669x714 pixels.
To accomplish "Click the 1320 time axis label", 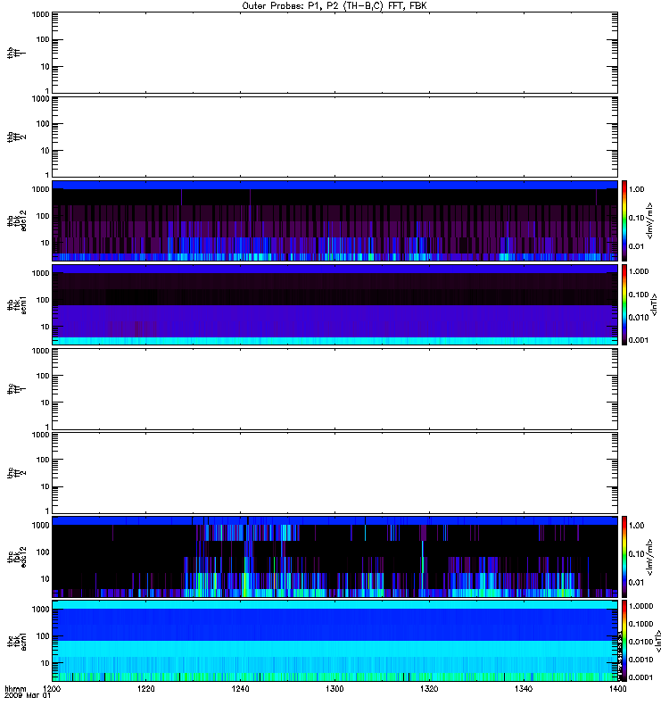I will point(429,688).
